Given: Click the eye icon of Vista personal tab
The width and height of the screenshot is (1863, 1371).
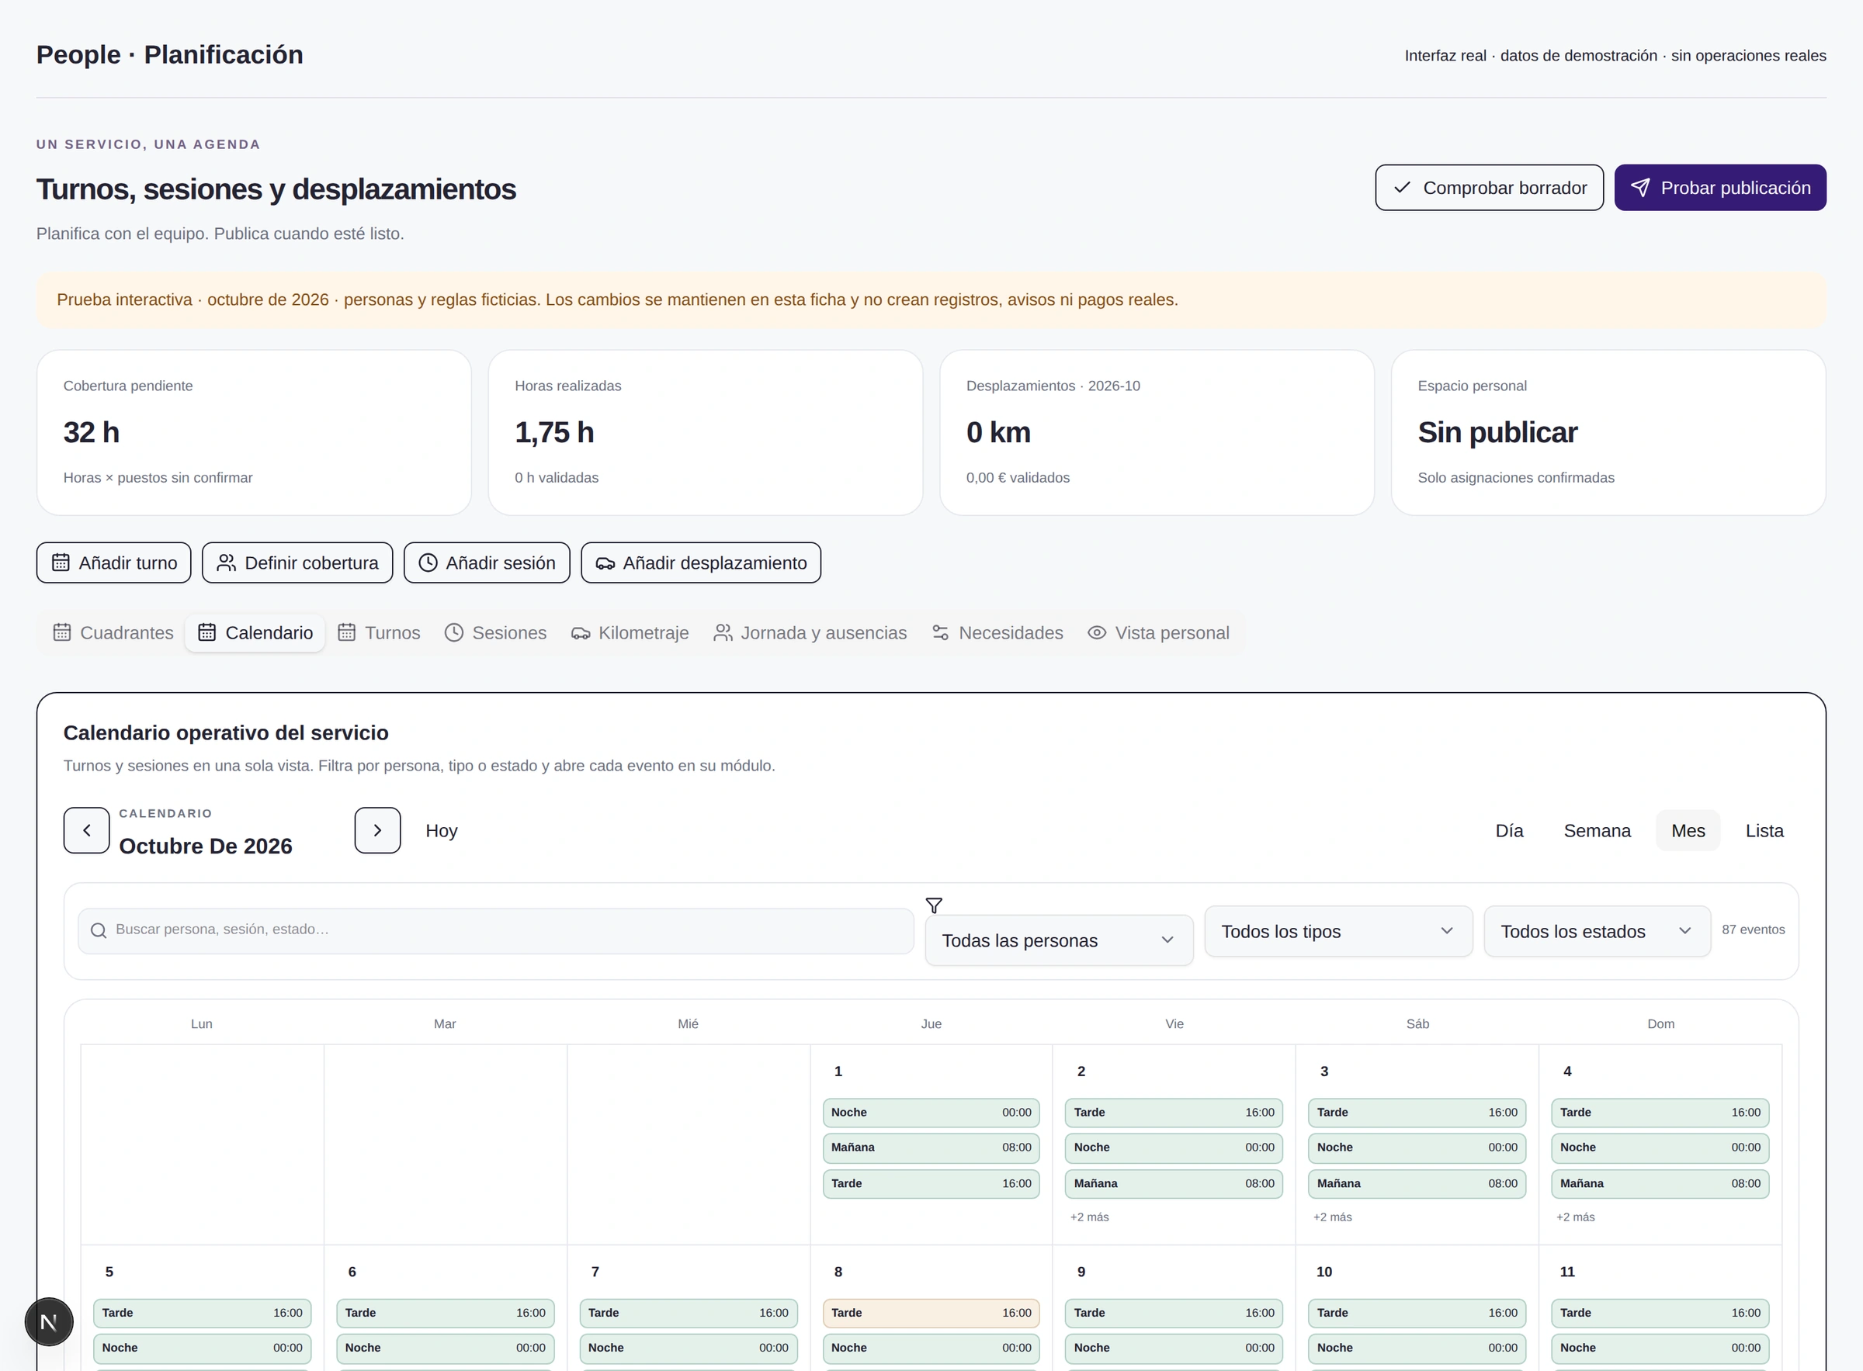Looking at the screenshot, I should click(x=1097, y=632).
